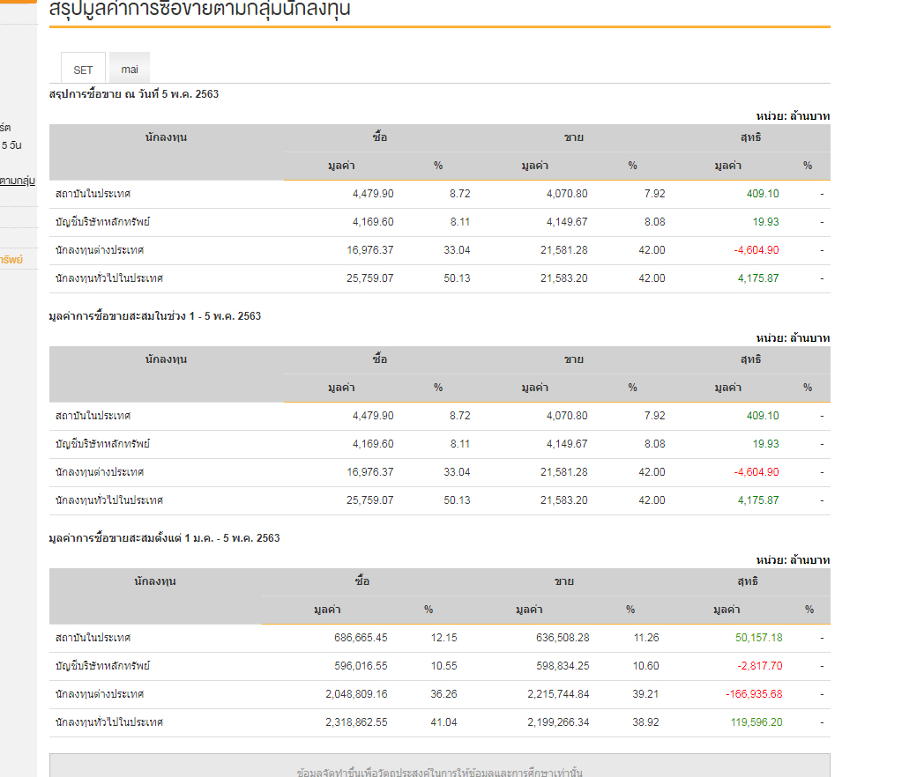
Task: Click green 409.10 in the วันที่ 5 พ.ค. daily table
Action: 763,194
